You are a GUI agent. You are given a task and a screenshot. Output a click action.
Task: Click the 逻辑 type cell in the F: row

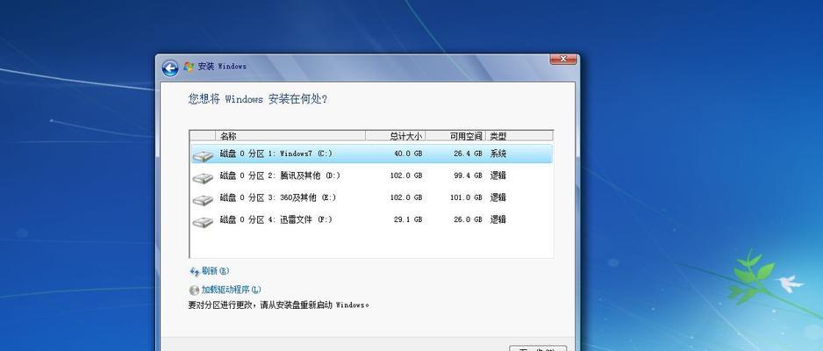coord(498,220)
